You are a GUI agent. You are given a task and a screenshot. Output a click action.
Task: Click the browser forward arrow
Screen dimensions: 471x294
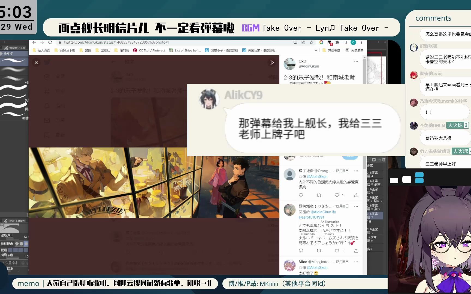(x=42, y=42)
